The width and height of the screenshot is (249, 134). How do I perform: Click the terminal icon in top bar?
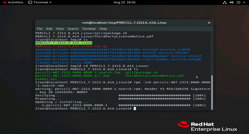tap(30, 2)
